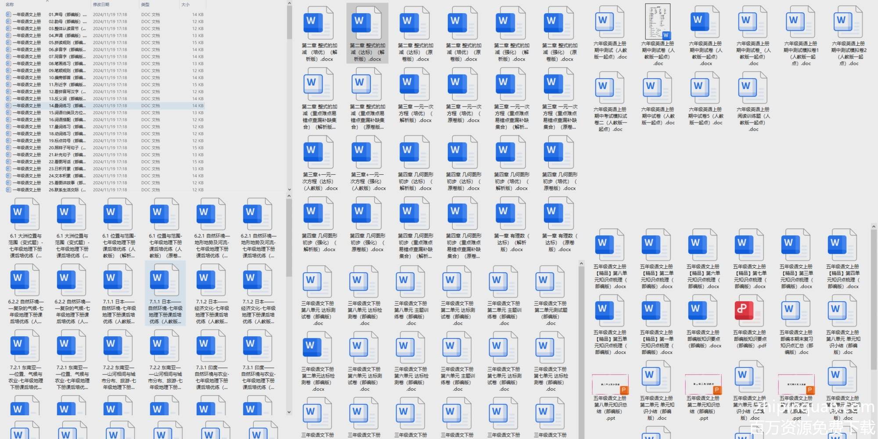
Task: Select the 第二单元知识总结 PPT thumbnail
Action: pos(703,385)
